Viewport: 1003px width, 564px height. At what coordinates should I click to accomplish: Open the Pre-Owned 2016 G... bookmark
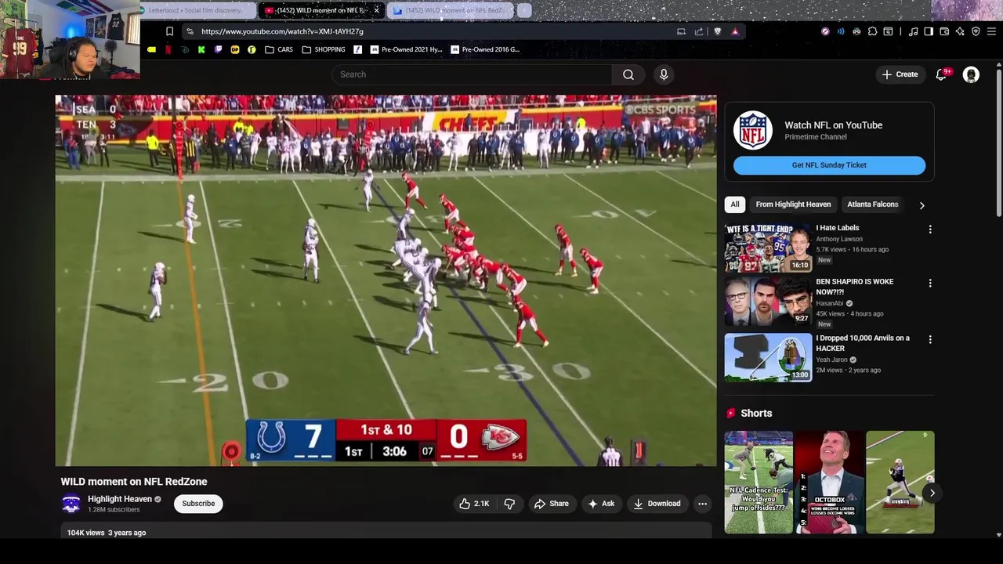(x=485, y=49)
